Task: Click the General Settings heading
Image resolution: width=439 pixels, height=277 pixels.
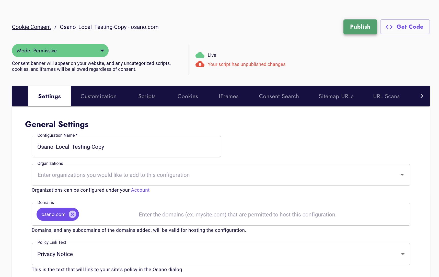Action: point(57,124)
